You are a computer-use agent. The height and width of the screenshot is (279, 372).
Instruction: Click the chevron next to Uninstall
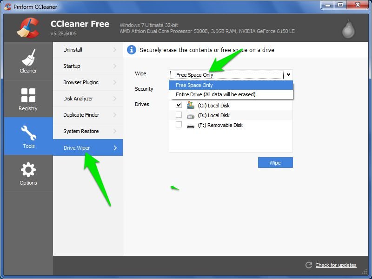pyautogui.click(x=115, y=50)
